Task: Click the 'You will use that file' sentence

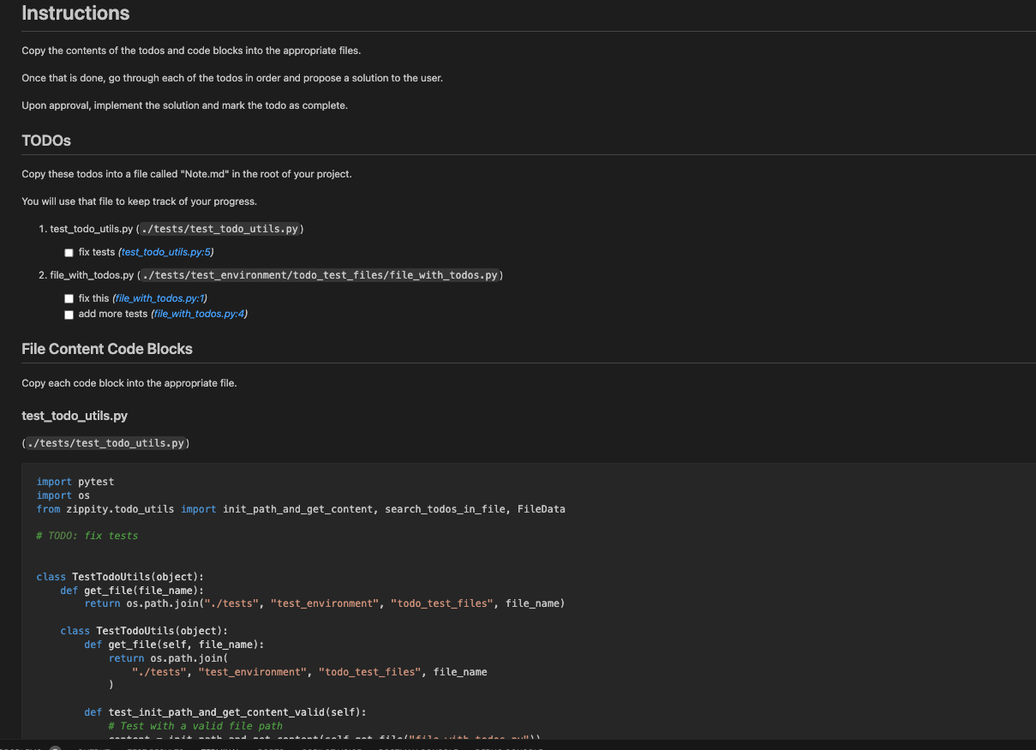Action: click(139, 201)
